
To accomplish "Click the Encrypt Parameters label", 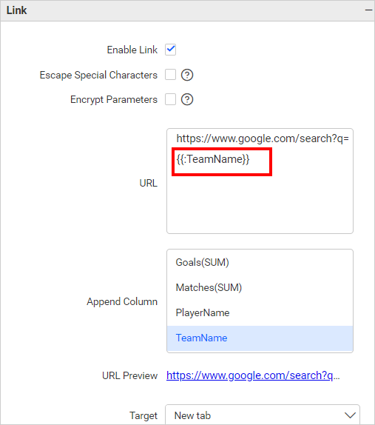I will pos(114,100).
